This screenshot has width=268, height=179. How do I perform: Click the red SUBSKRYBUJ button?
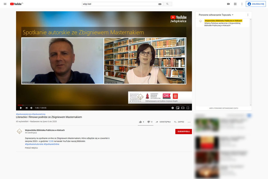pyautogui.click(x=183, y=132)
